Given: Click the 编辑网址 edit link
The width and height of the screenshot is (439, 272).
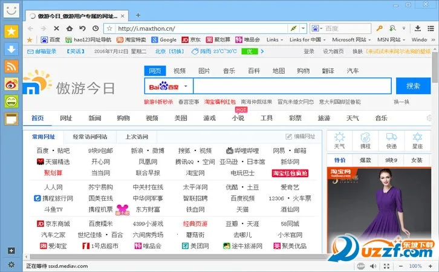Looking at the screenshot, I should [x=301, y=137].
